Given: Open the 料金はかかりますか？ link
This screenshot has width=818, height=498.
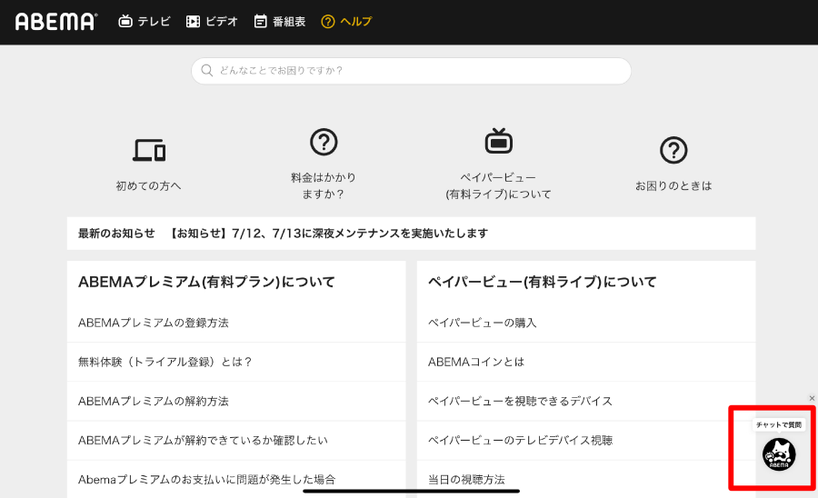Looking at the screenshot, I should pyautogui.click(x=324, y=185).
